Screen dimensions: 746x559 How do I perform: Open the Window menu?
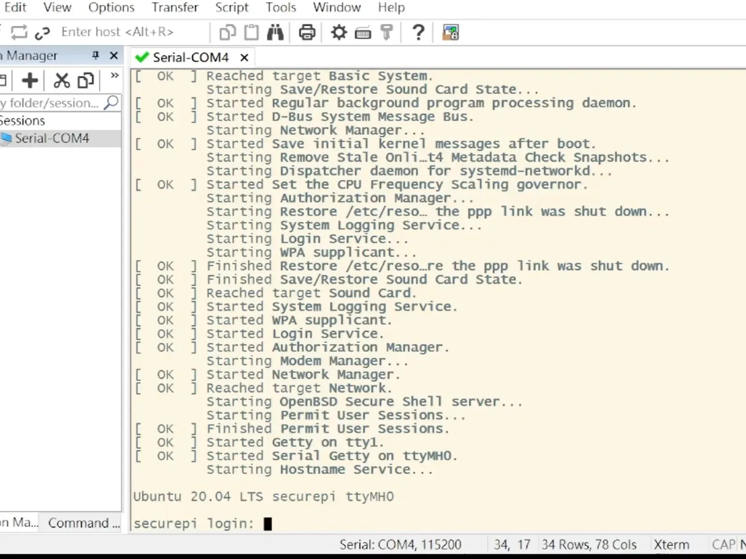click(337, 8)
